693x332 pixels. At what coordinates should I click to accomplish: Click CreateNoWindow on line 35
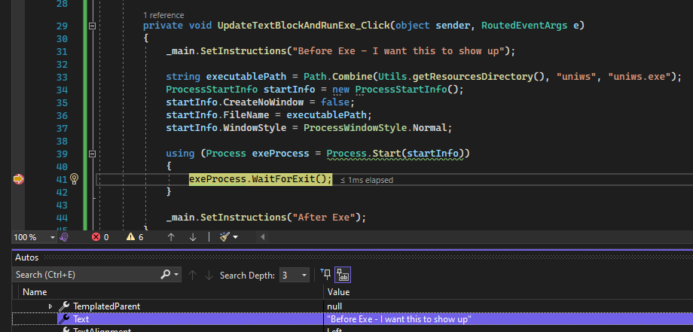264,102
